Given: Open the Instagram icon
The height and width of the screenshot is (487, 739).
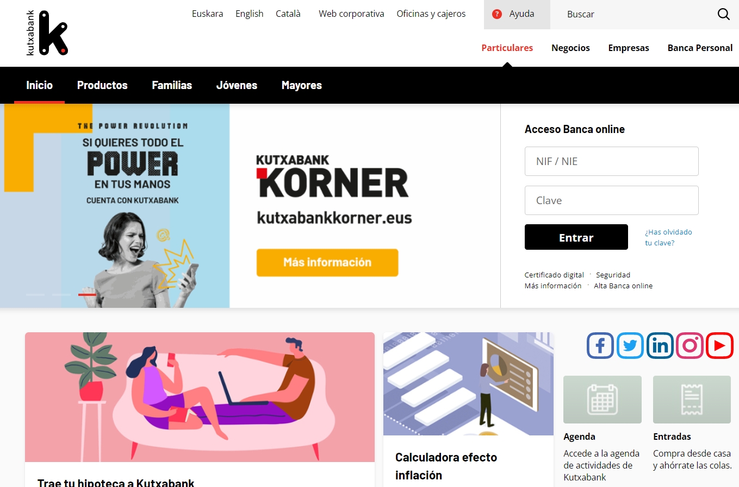Looking at the screenshot, I should [x=690, y=346].
